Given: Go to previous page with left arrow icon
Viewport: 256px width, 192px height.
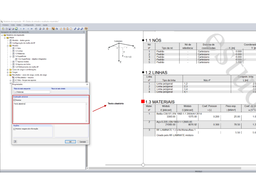Looking at the screenshot, I should 21,29.
